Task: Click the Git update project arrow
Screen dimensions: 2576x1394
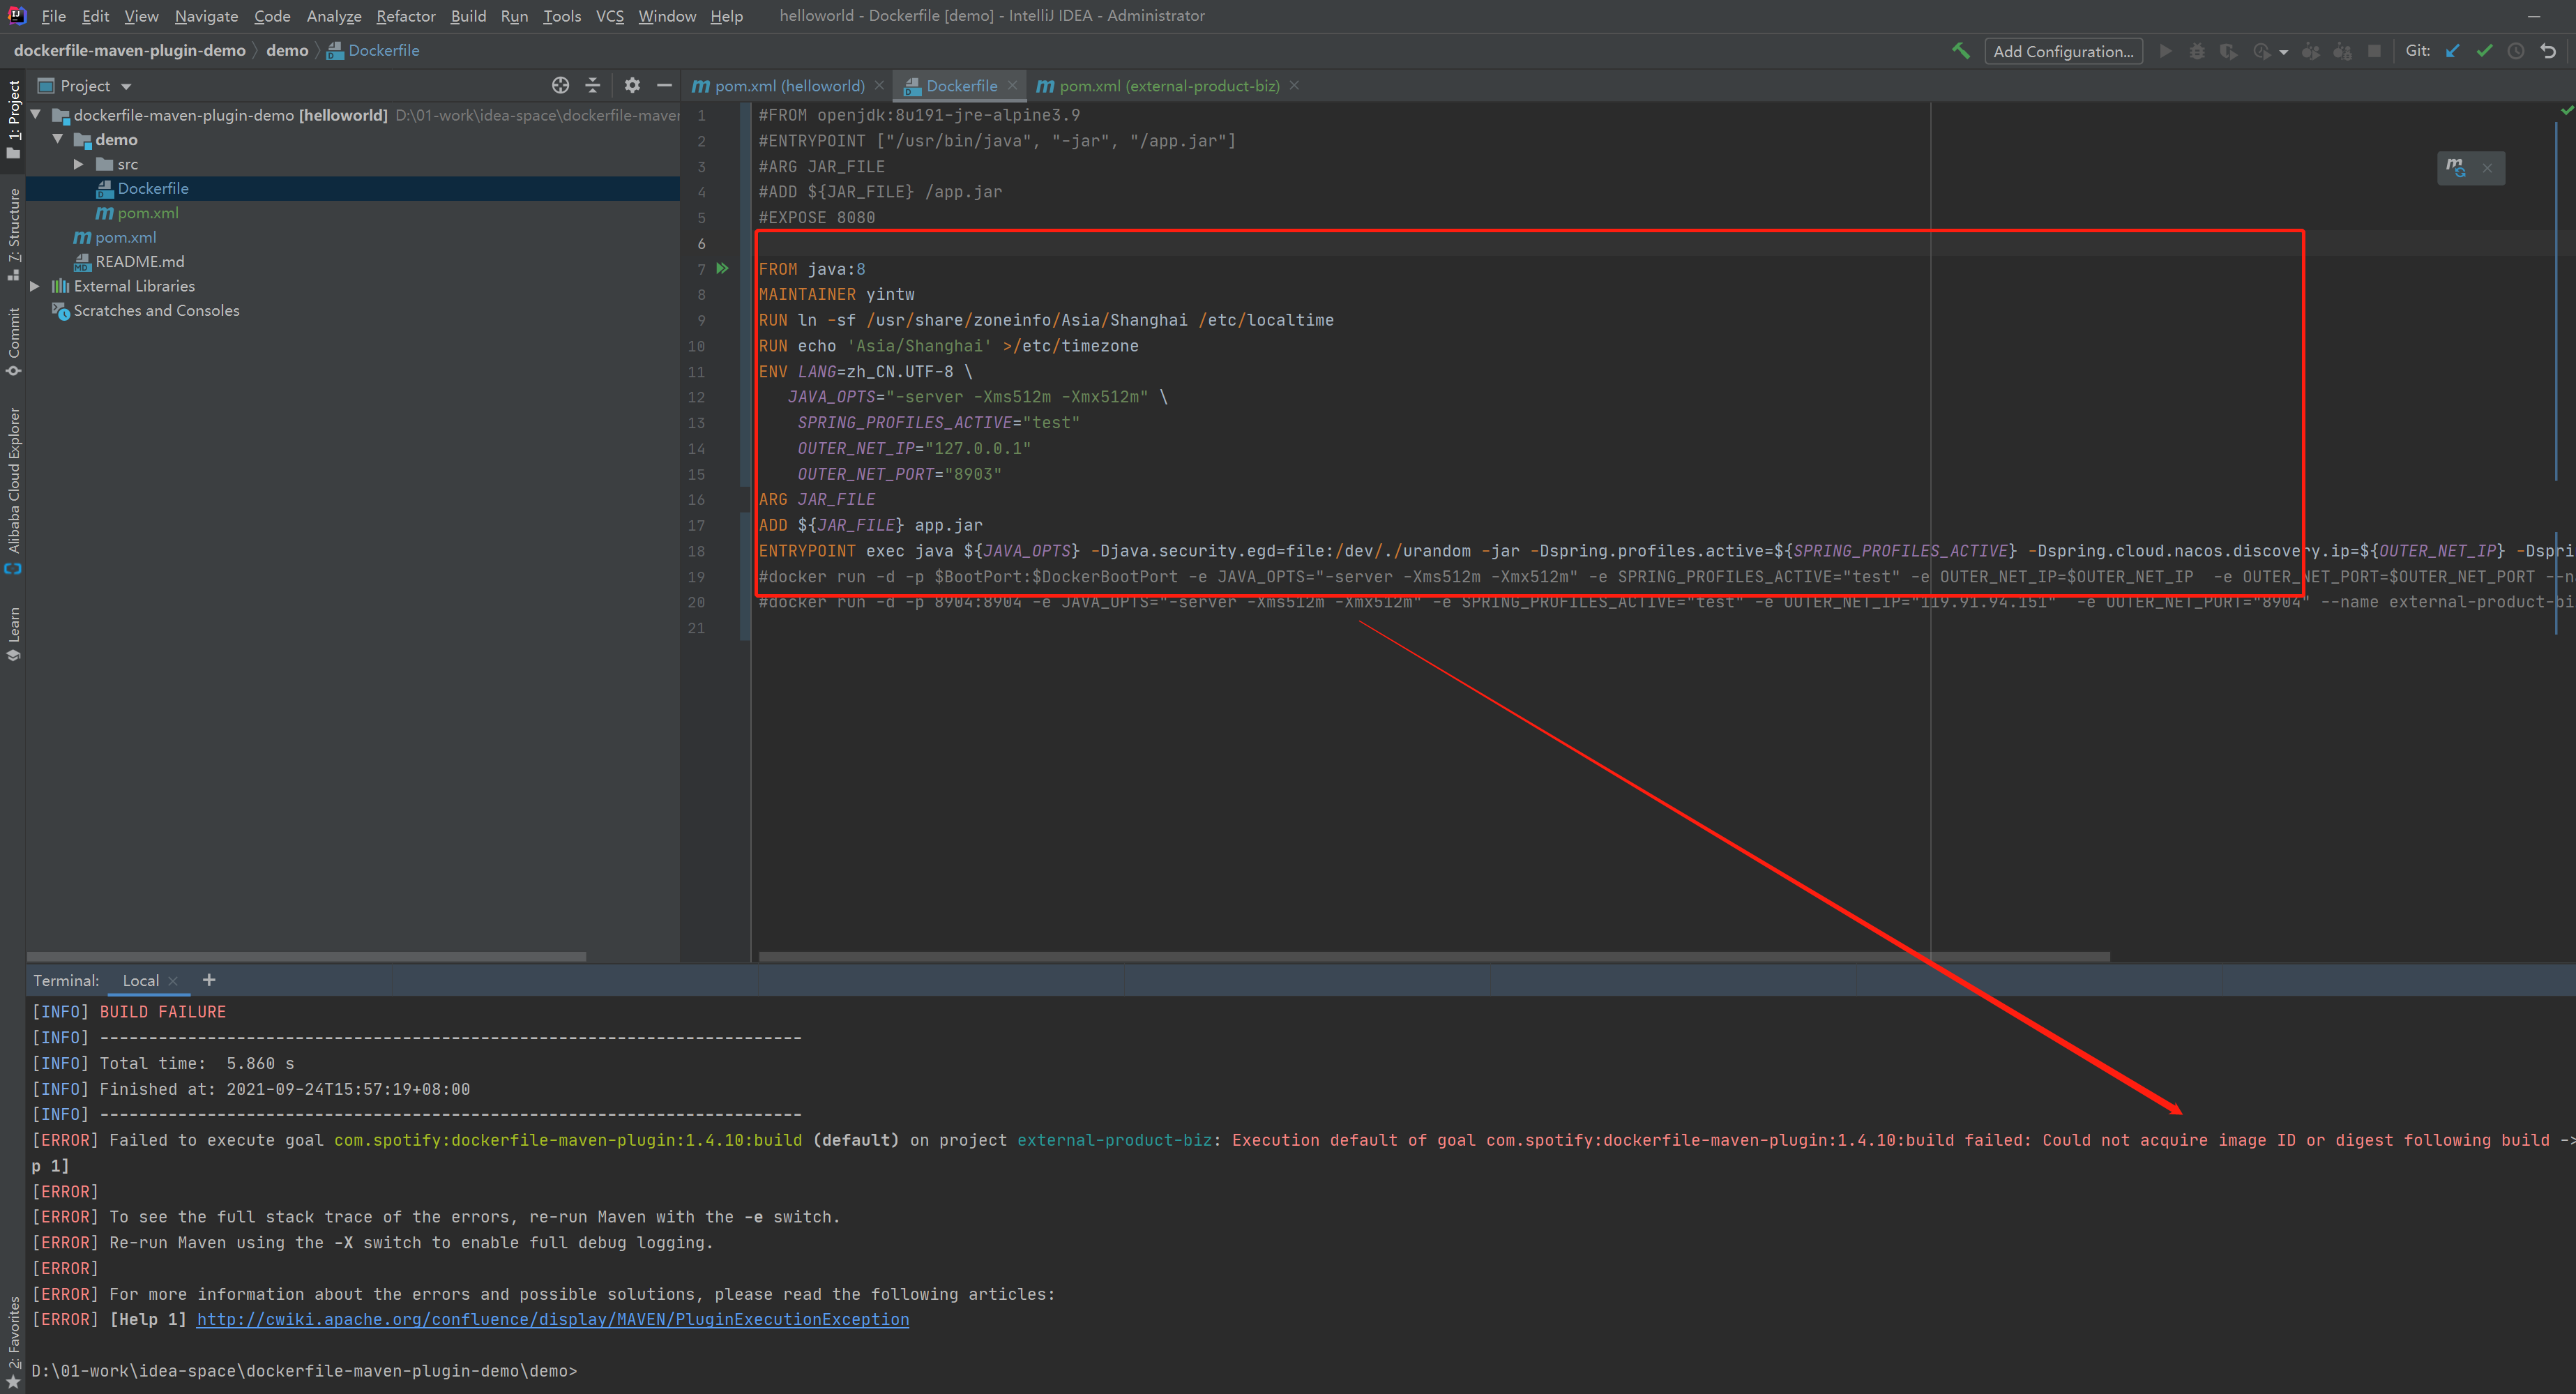Action: click(x=2453, y=51)
